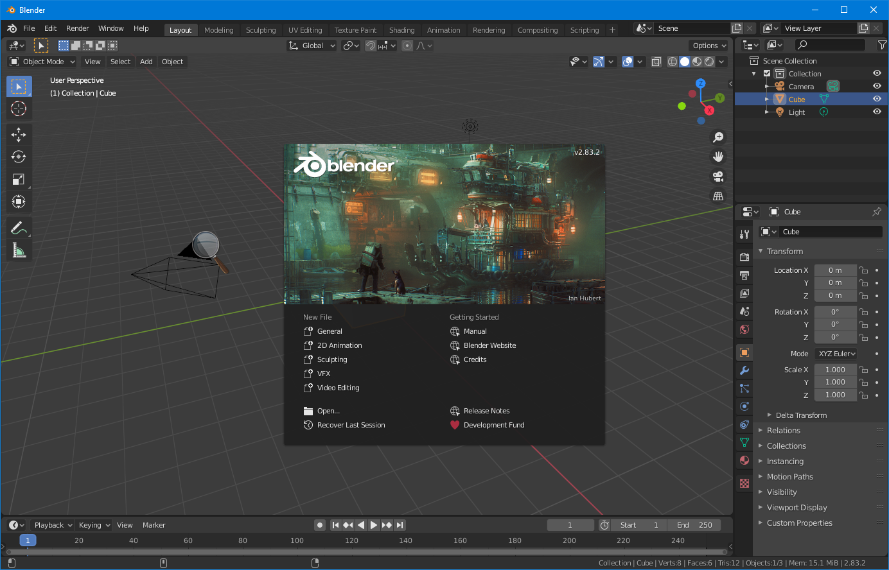Choose the Measure ruler tool

[x=19, y=250]
